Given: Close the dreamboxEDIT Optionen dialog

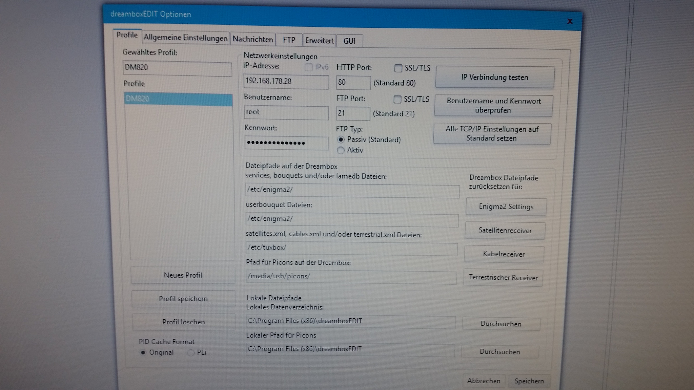Looking at the screenshot, I should click(570, 21).
